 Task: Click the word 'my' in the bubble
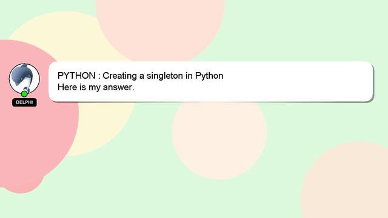pos(95,88)
